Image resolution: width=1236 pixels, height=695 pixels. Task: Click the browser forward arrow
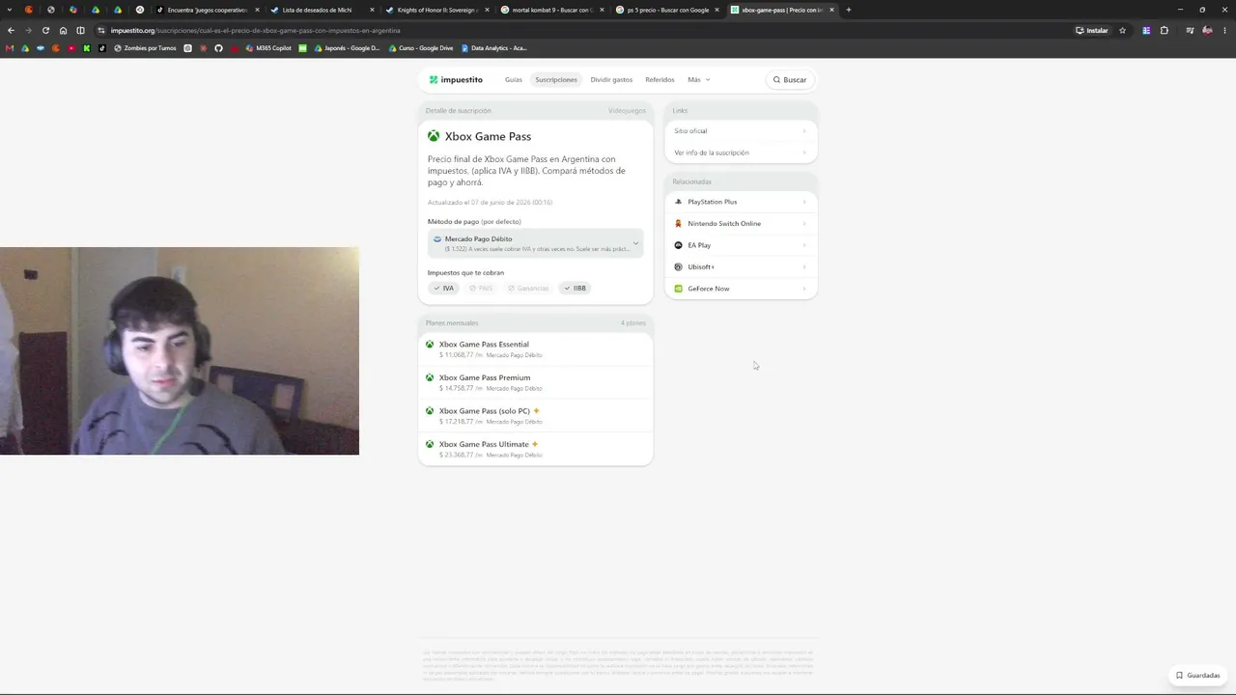28,30
